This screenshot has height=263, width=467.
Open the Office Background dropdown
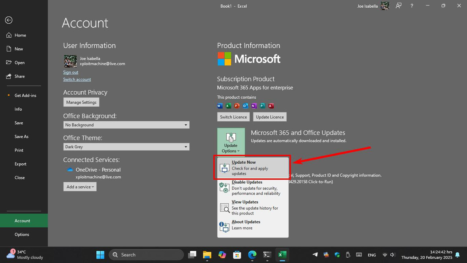tap(126, 125)
